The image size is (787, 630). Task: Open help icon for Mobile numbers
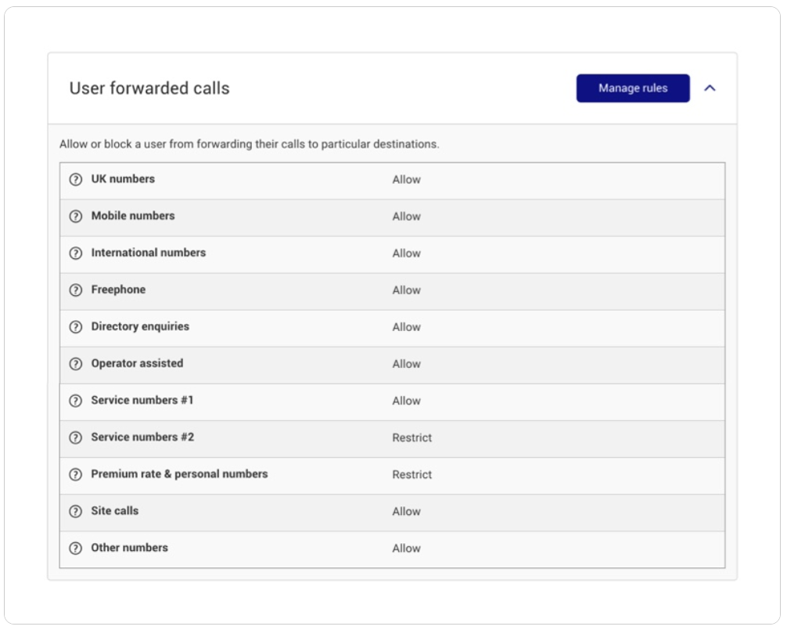(76, 216)
